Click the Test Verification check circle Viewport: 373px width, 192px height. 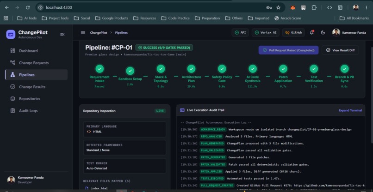[314, 69]
